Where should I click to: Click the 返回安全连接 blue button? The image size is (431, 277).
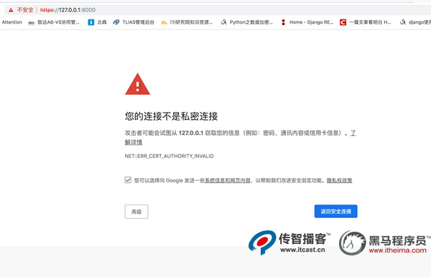(336, 211)
